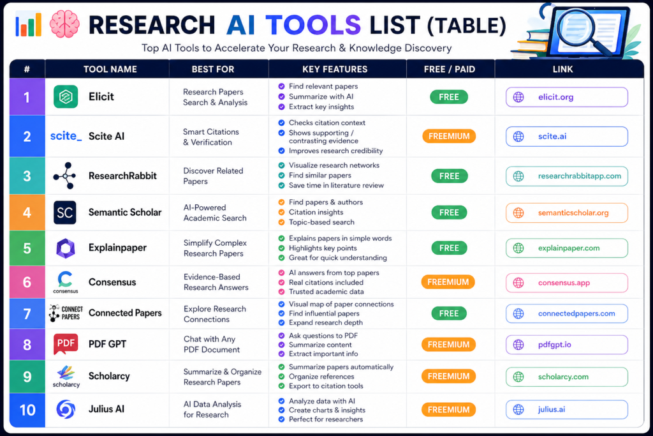Click the Connected Papers logo
Image resolution: width=653 pixels, height=436 pixels.
(66, 313)
